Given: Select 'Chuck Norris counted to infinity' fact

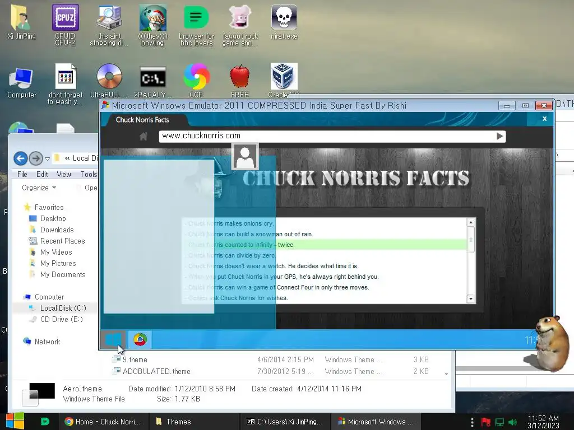Looking at the screenshot, I should tap(325, 245).
